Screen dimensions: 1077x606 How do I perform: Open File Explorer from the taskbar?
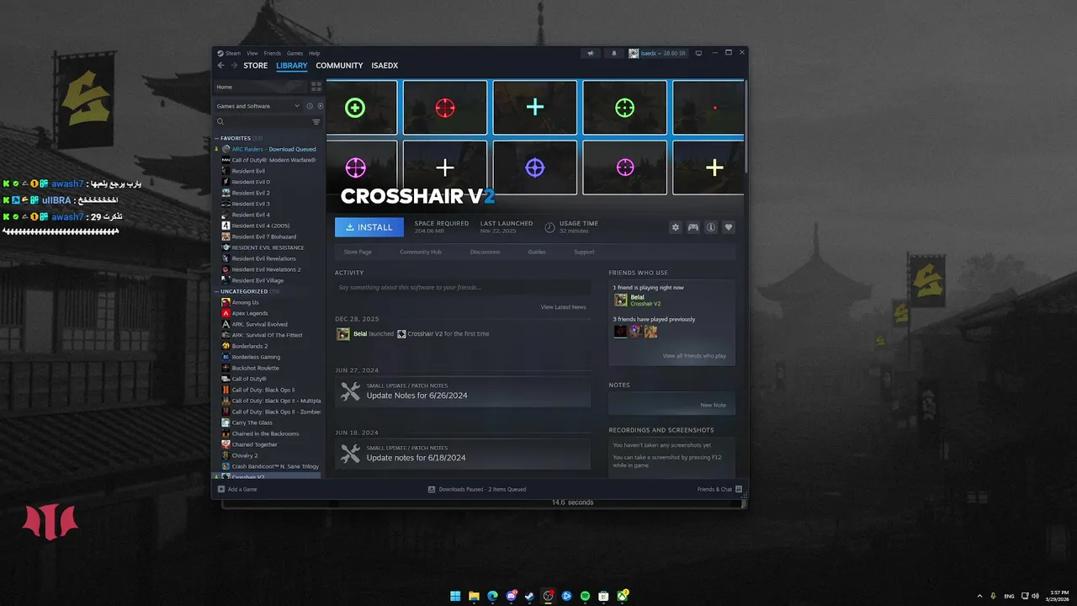(x=474, y=596)
